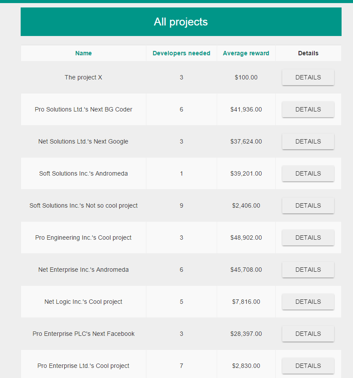Open Net Enterprise Andromeda details button
Viewport: 353px width, 378px height.
pos(308,270)
